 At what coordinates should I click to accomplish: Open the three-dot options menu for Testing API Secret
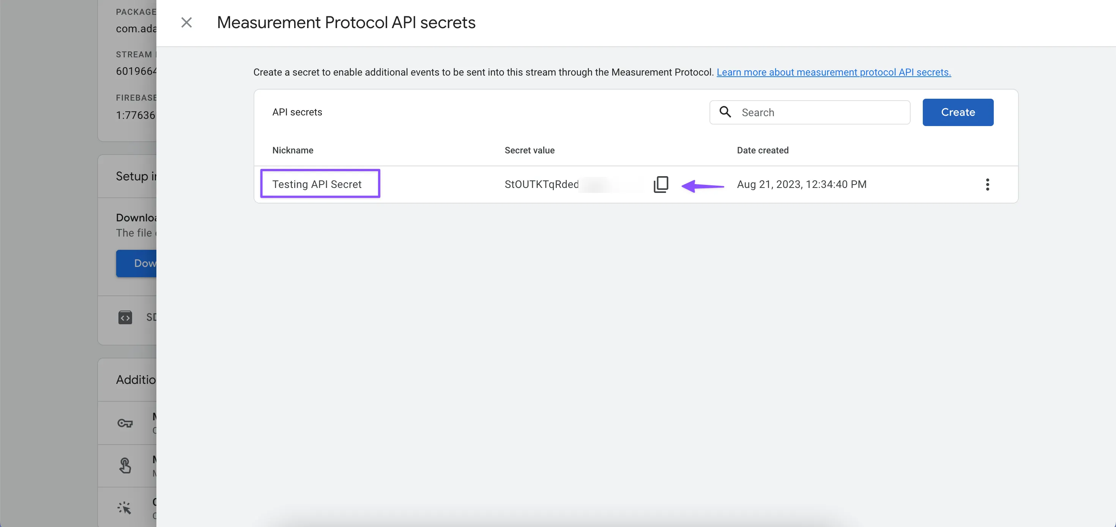pyautogui.click(x=987, y=185)
